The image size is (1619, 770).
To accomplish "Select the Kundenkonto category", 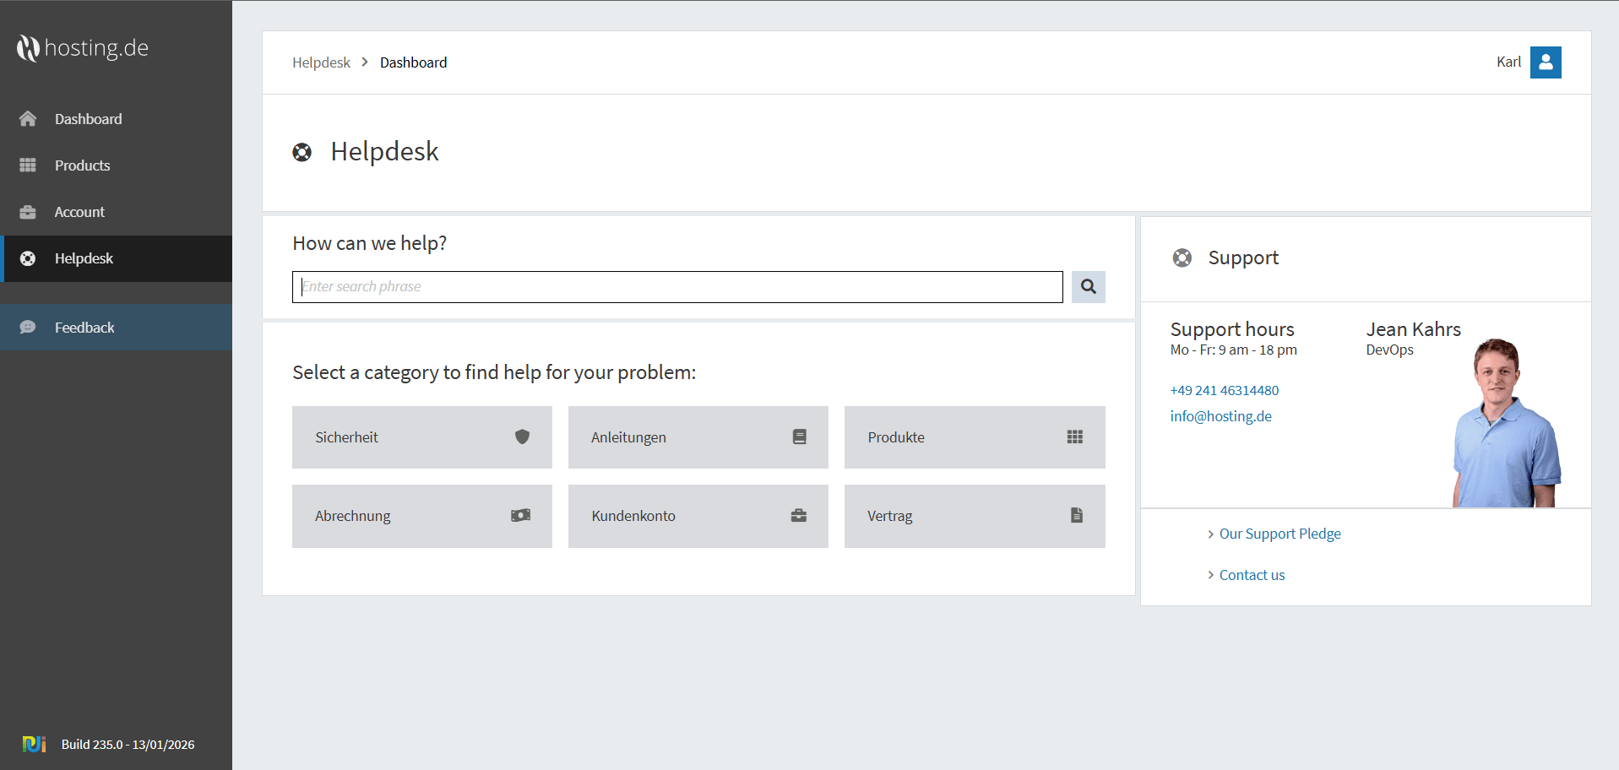I will click(x=698, y=516).
